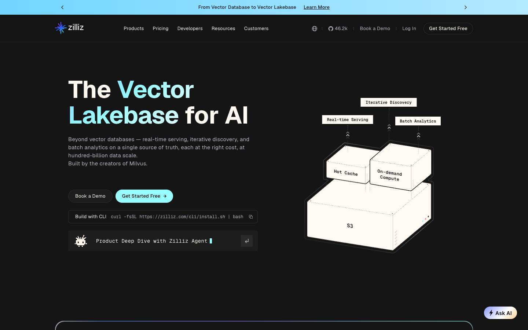Click the Zilliz logo

pyautogui.click(x=69, y=27)
